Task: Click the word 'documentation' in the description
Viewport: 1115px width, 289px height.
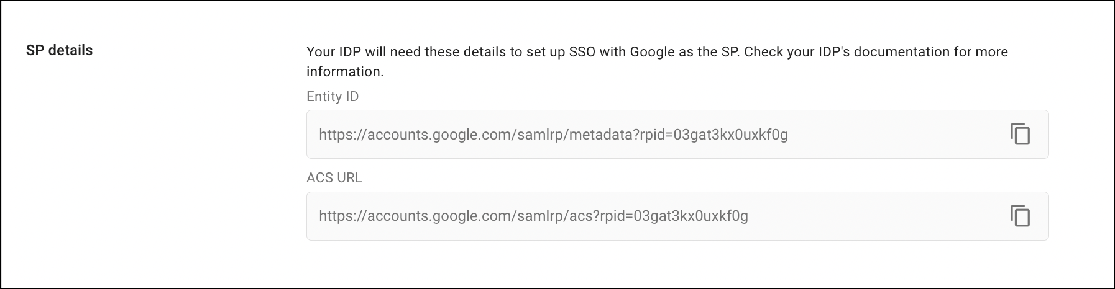Action: point(902,52)
